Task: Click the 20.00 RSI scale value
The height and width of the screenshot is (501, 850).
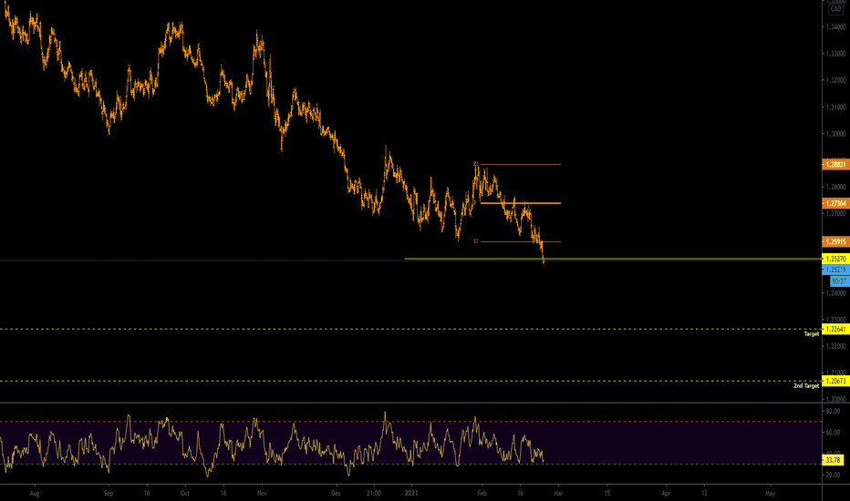Action: tap(833, 475)
